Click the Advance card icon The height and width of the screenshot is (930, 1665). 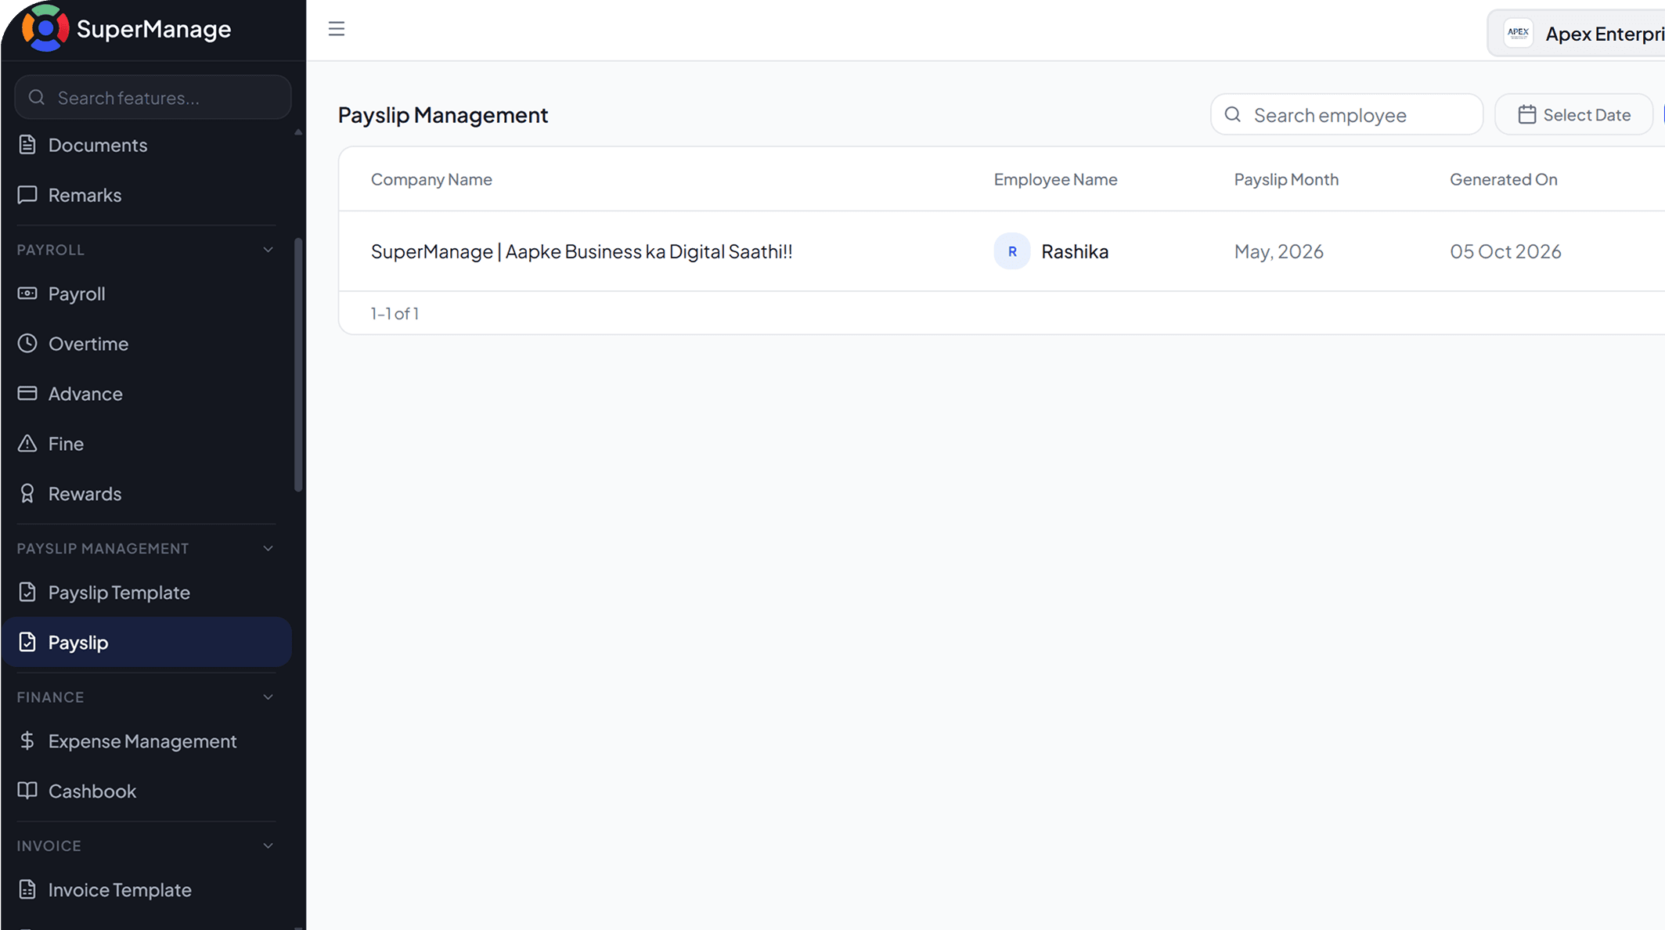[27, 394]
